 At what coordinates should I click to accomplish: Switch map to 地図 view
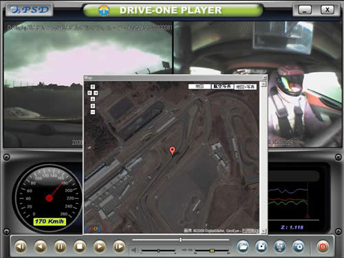(x=200, y=86)
